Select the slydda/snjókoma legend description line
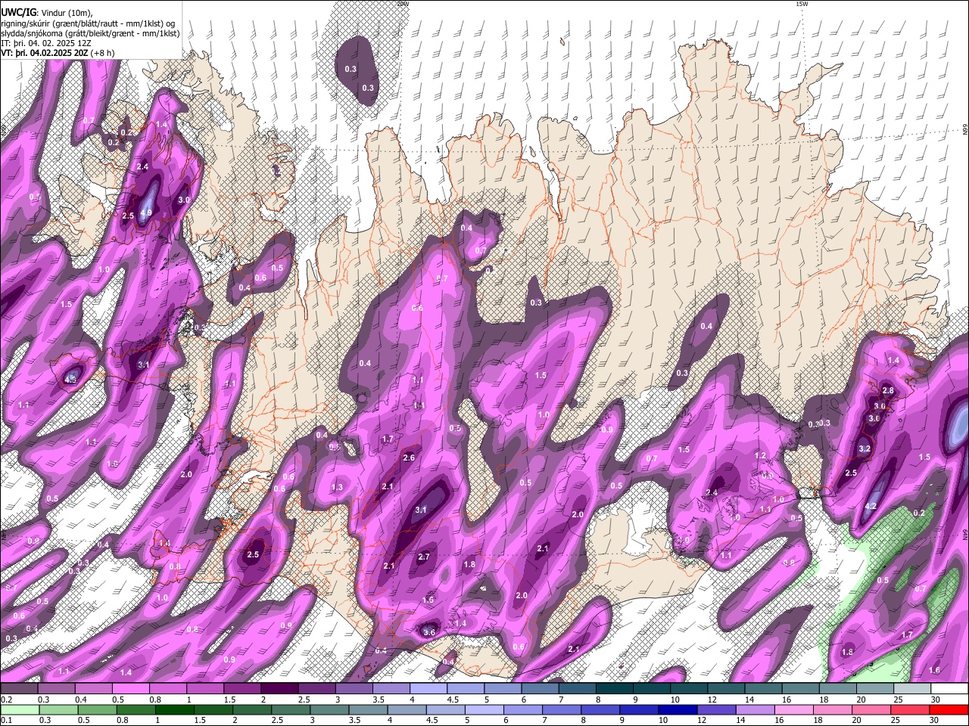Screen dimensions: 969x726 coord(90,33)
